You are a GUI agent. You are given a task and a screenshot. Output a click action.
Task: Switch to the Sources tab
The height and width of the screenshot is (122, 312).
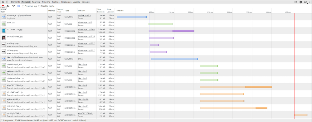tap(36, 2)
